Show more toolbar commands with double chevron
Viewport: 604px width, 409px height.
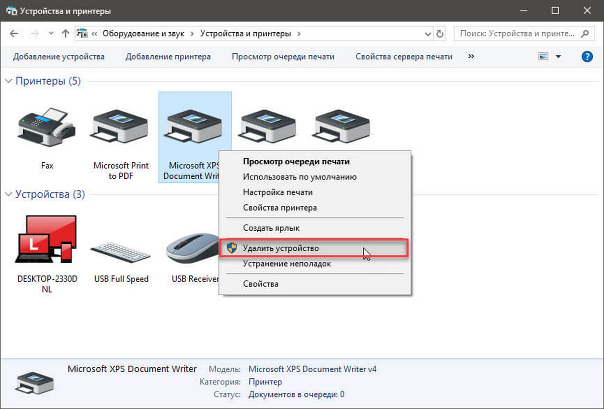pyautogui.click(x=471, y=56)
